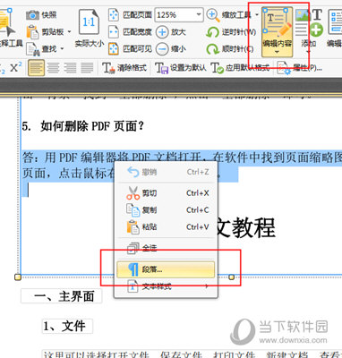Toggle left text alignment

click(36, 68)
